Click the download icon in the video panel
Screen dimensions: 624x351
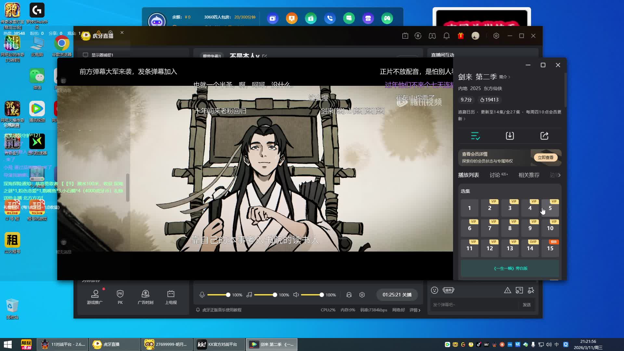pyautogui.click(x=510, y=136)
